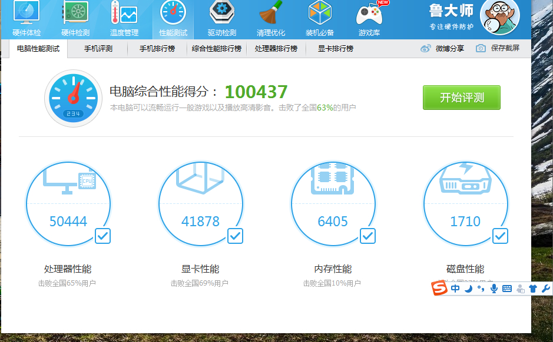
Task: Select the 电脑性能测试 tab
Action: (38, 49)
